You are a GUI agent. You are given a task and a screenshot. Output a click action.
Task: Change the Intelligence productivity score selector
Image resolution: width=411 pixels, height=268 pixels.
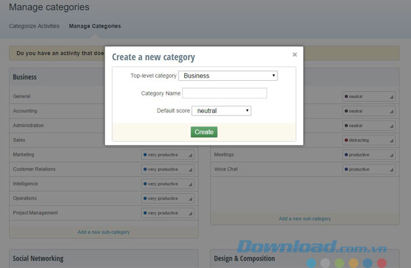168,184
